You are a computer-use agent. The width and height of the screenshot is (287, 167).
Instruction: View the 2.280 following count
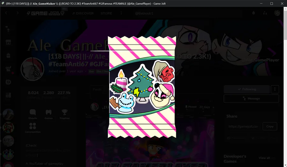click(x=48, y=95)
